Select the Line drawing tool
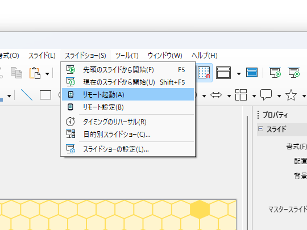The image size is (307, 230). tap(27, 95)
